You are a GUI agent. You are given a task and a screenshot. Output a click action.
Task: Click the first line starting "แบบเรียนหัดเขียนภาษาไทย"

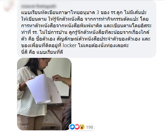pos(84,13)
